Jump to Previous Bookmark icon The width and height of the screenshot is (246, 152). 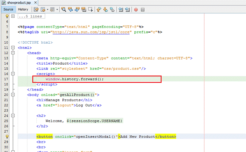click(x=99, y=9)
